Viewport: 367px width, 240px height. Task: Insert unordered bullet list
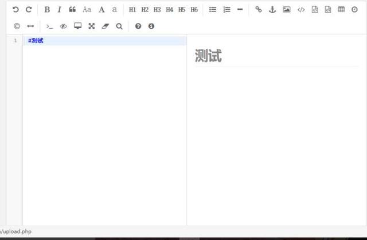(213, 10)
